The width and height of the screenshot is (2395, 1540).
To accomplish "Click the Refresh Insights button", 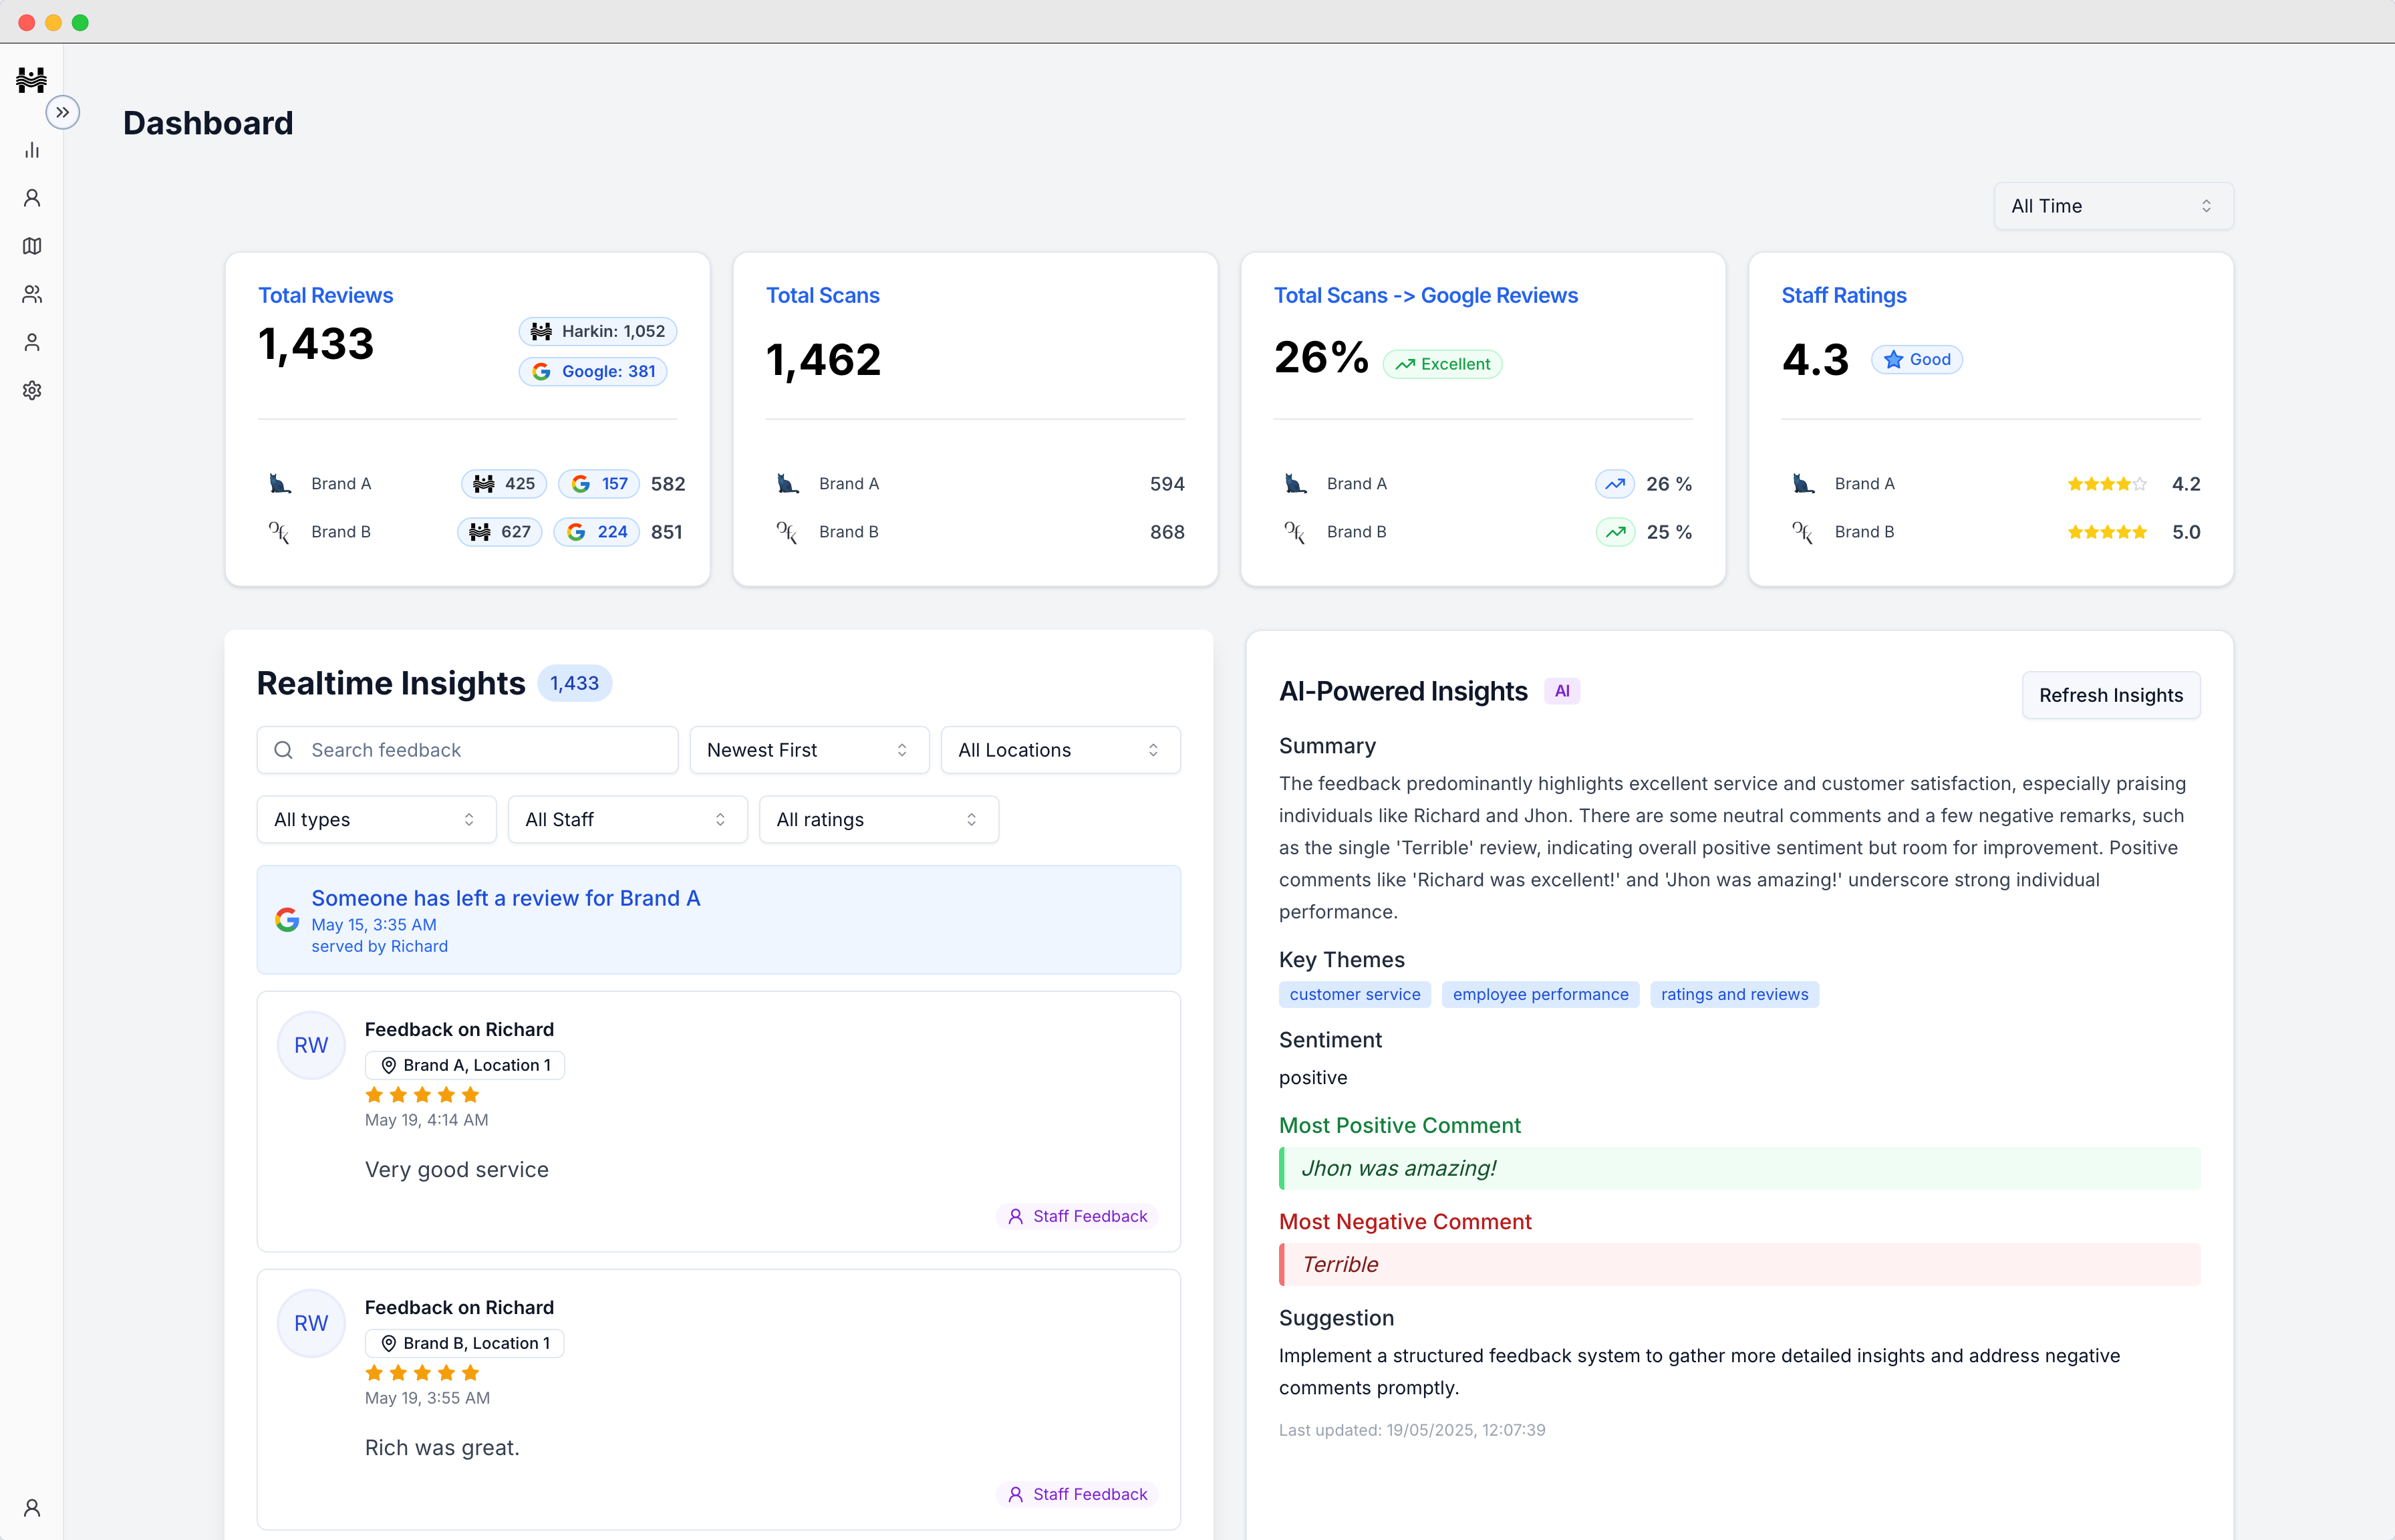I will pos(2110,695).
